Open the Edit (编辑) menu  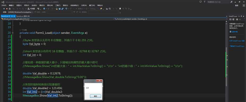tap(11, 5)
